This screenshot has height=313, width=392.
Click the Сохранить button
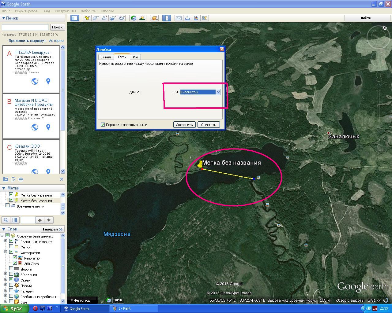[x=184, y=125]
